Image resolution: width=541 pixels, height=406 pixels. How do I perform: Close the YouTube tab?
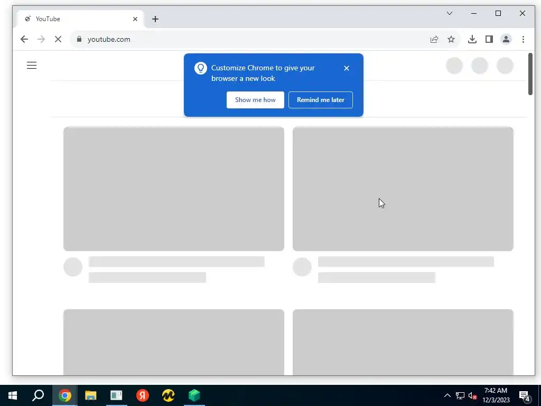135,19
